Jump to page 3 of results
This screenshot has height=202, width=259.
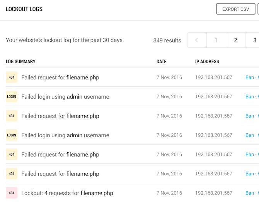click(253, 40)
